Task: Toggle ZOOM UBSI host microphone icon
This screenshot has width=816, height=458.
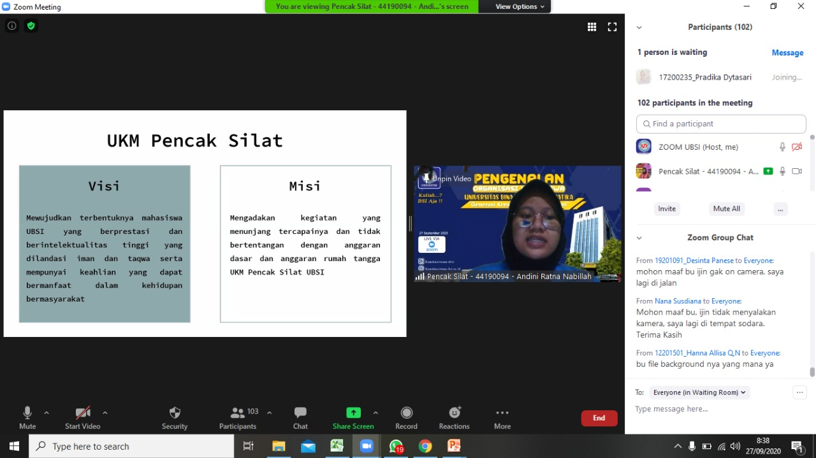Action: click(x=782, y=147)
